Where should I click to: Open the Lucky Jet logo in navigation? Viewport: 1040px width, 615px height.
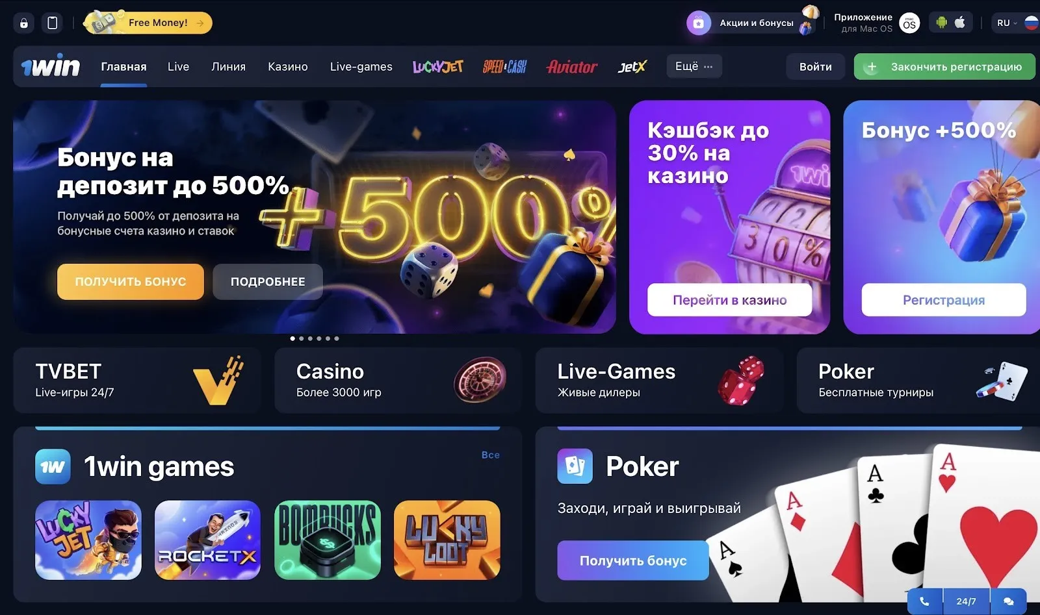click(437, 67)
